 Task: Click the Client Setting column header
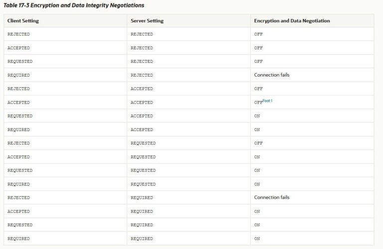(23, 21)
